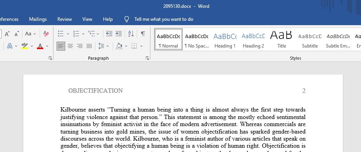
Task: Apply paragraph shading with paint bucket
Action: click(119, 46)
